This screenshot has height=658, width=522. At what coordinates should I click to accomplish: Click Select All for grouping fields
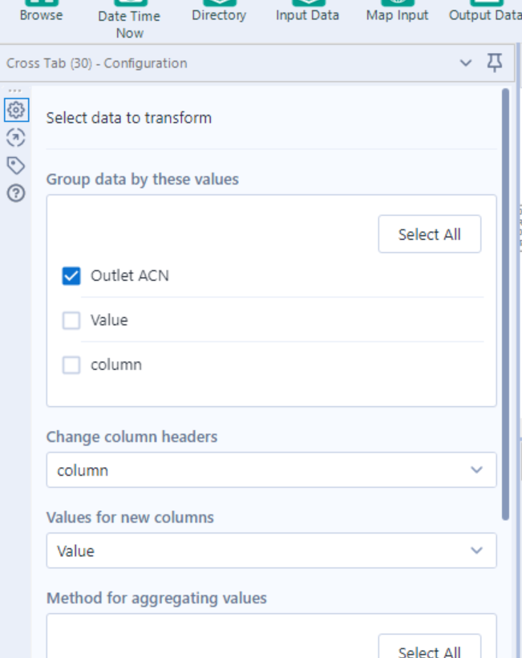coord(430,234)
